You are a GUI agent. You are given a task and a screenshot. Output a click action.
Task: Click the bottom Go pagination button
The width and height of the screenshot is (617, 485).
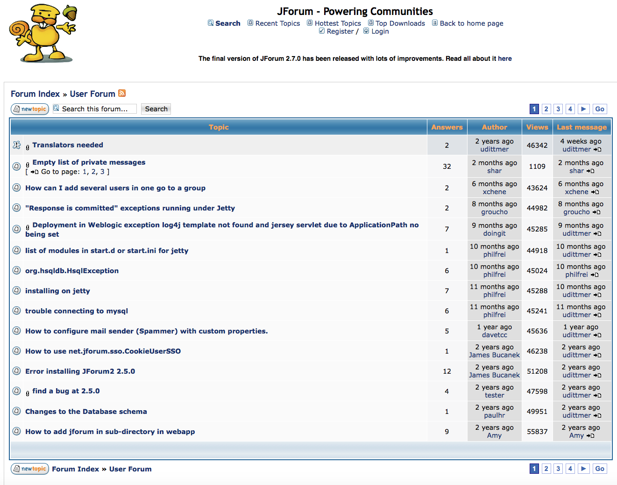(600, 469)
